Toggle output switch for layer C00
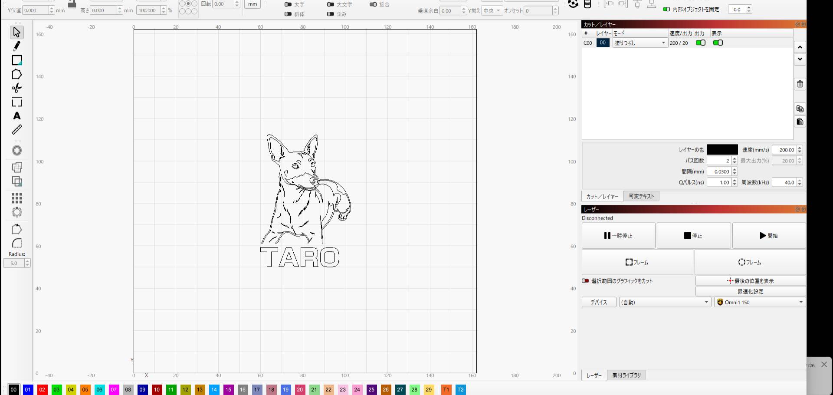 (x=700, y=43)
